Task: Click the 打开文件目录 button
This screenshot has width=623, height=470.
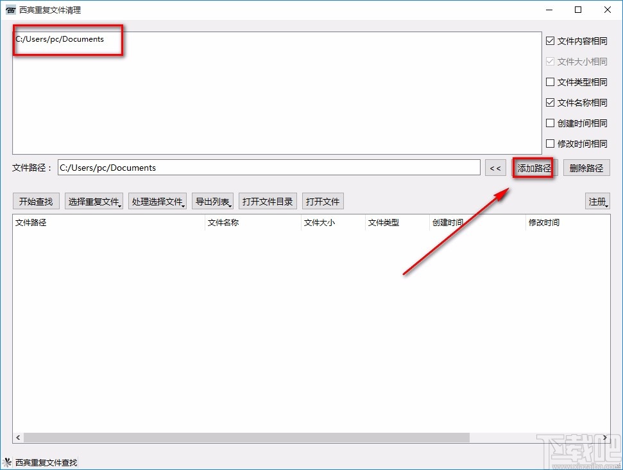Action: pyautogui.click(x=268, y=201)
